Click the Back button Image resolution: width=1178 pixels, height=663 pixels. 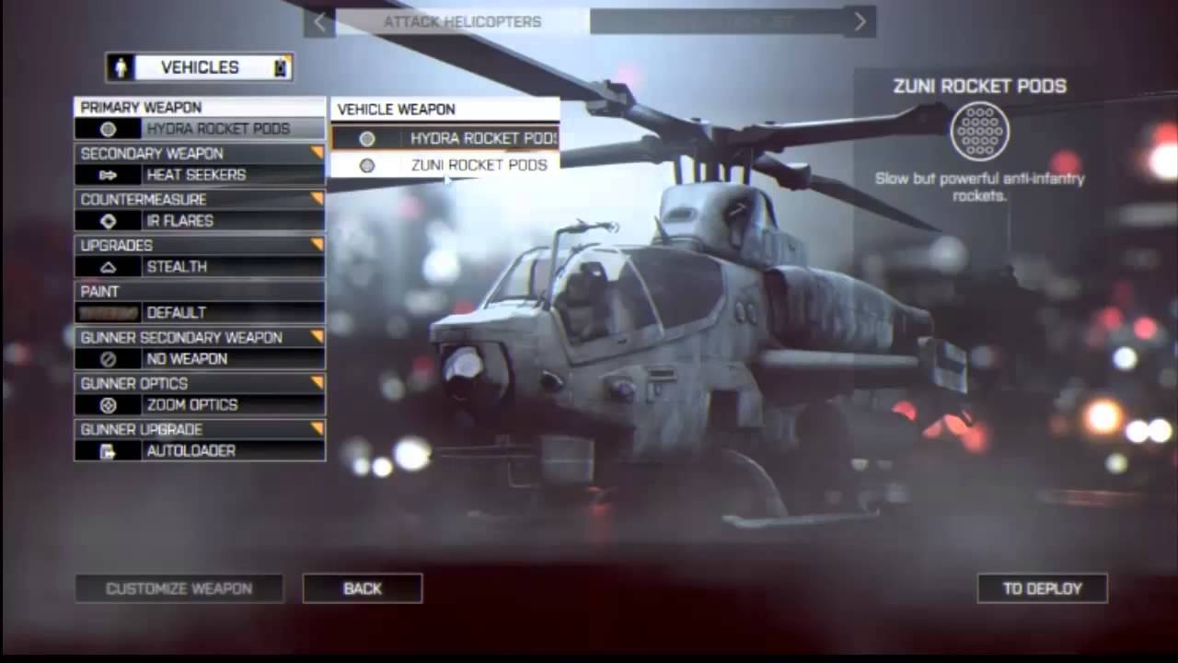(363, 588)
